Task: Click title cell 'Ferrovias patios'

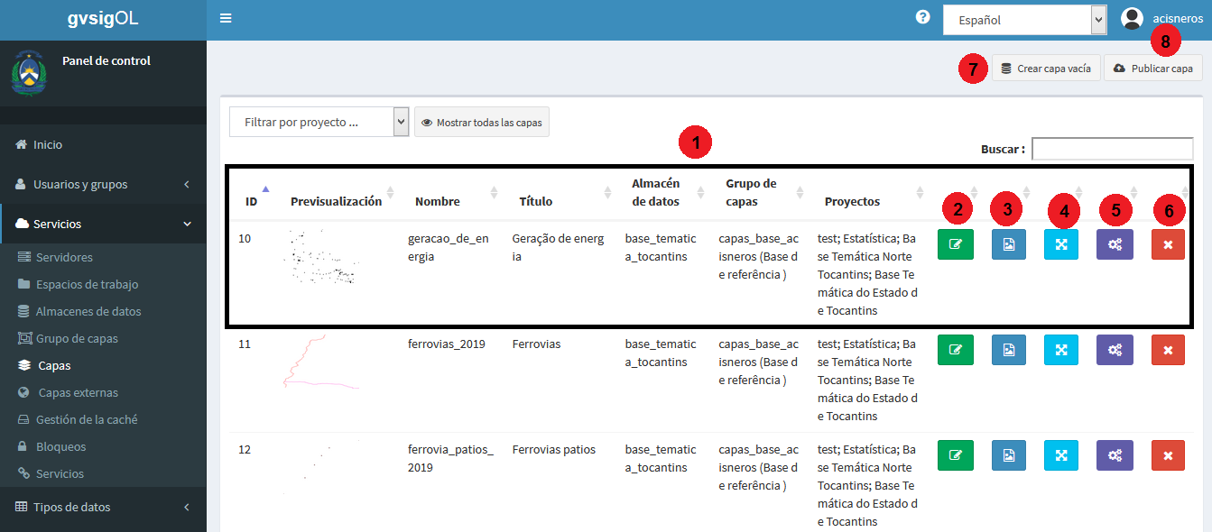Action: (554, 449)
